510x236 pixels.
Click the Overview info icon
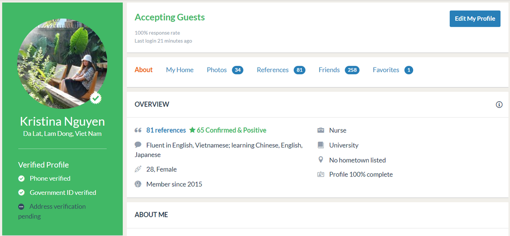pos(499,104)
